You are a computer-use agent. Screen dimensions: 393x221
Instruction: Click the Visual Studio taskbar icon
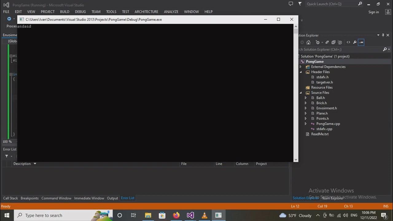point(190,215)
